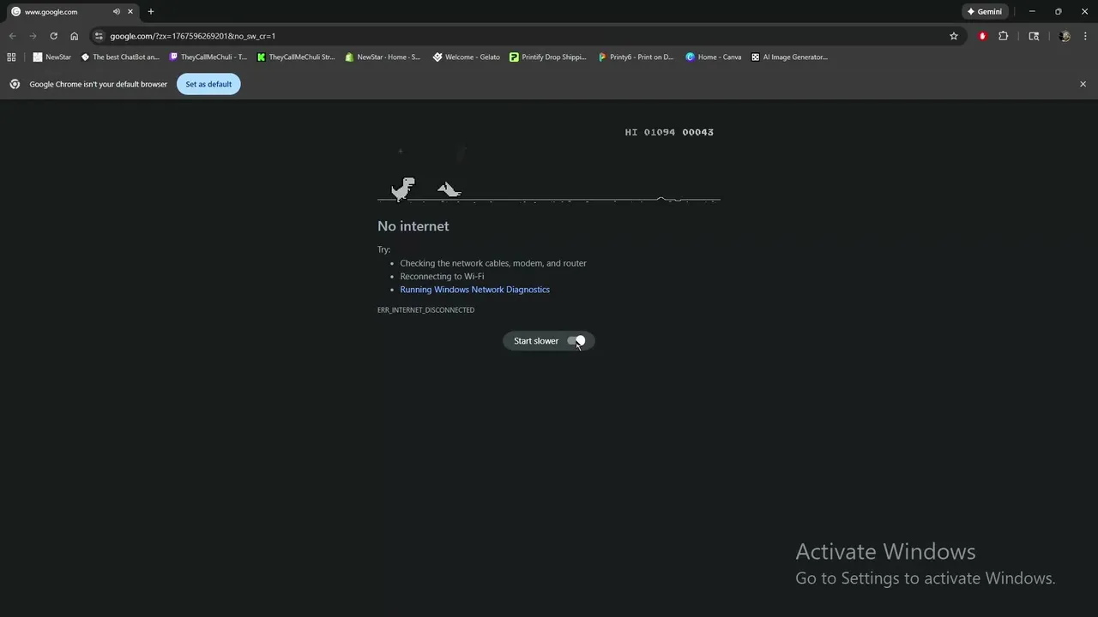Open the Twitch TheyCallMeChuli bookmark
The height and width of the screenshot is (617, 1098).
[x=208, y=57]
